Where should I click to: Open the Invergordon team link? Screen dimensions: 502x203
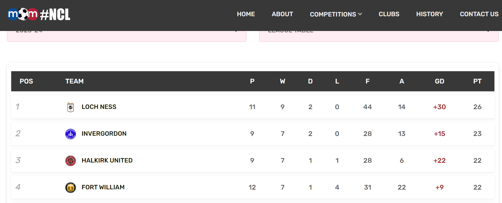click(104, 134)
